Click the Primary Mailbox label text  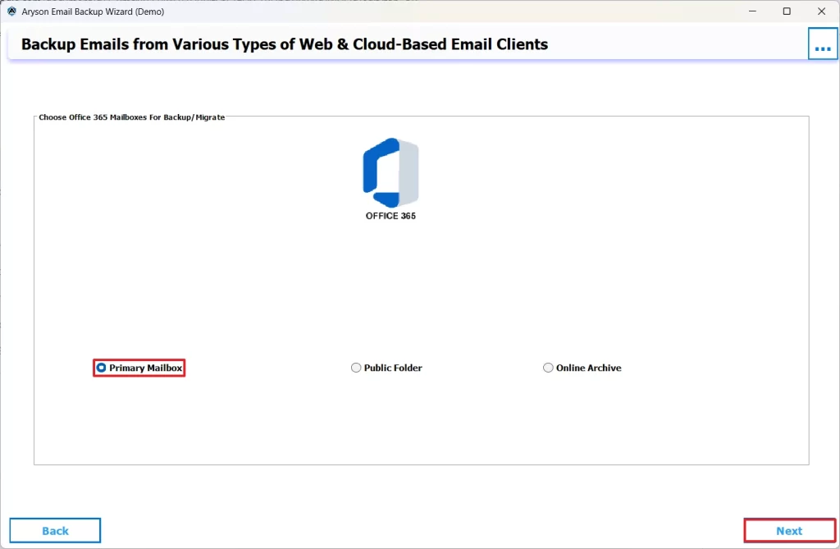(x=144, y=368)
